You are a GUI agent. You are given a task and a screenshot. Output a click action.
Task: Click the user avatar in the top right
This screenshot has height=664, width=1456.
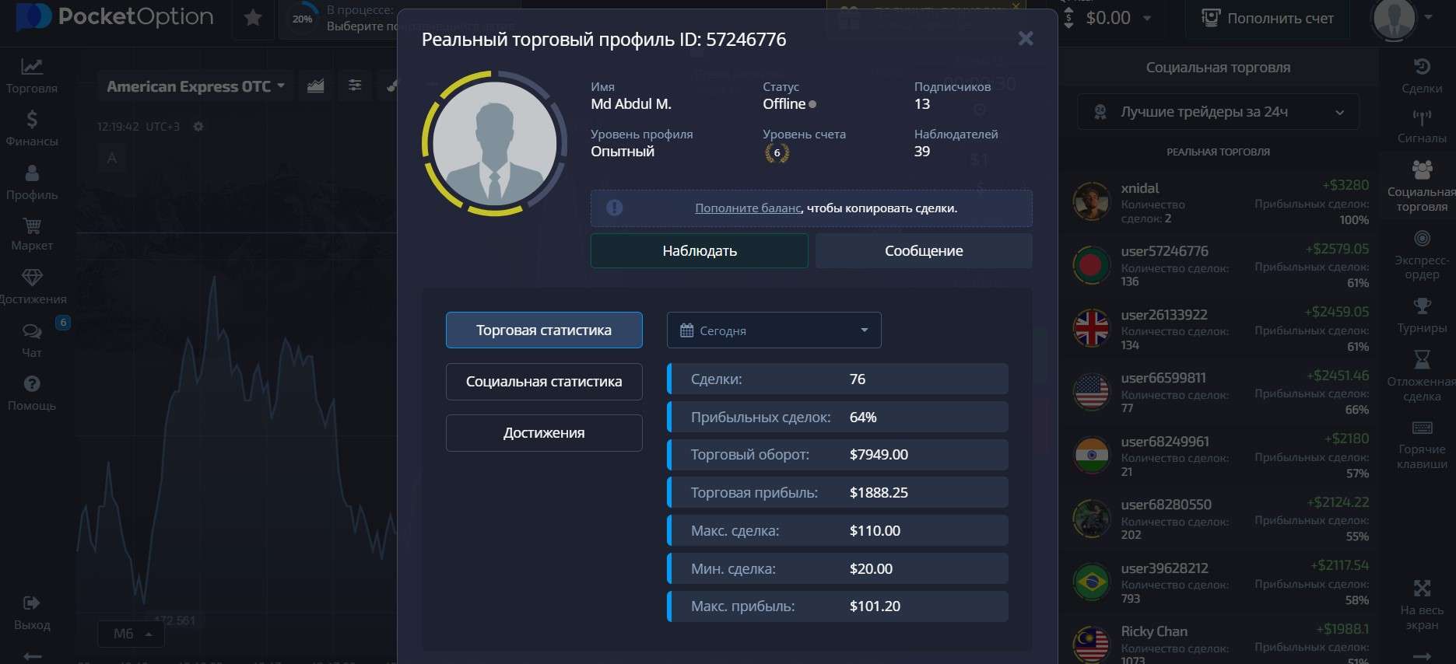(x=1394, y=19)
